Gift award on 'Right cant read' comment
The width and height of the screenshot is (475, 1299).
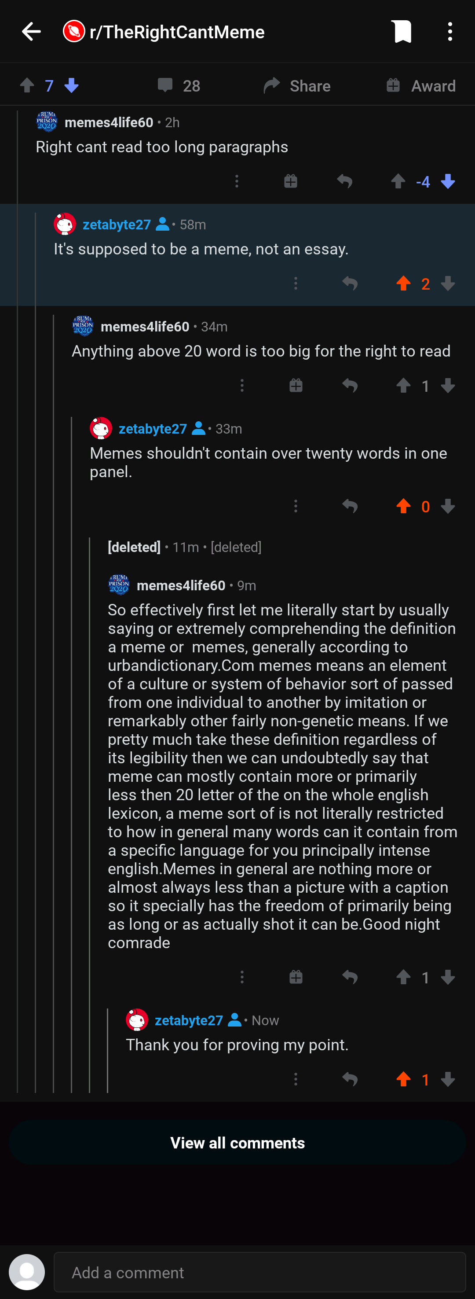click(x=291, y=181)
